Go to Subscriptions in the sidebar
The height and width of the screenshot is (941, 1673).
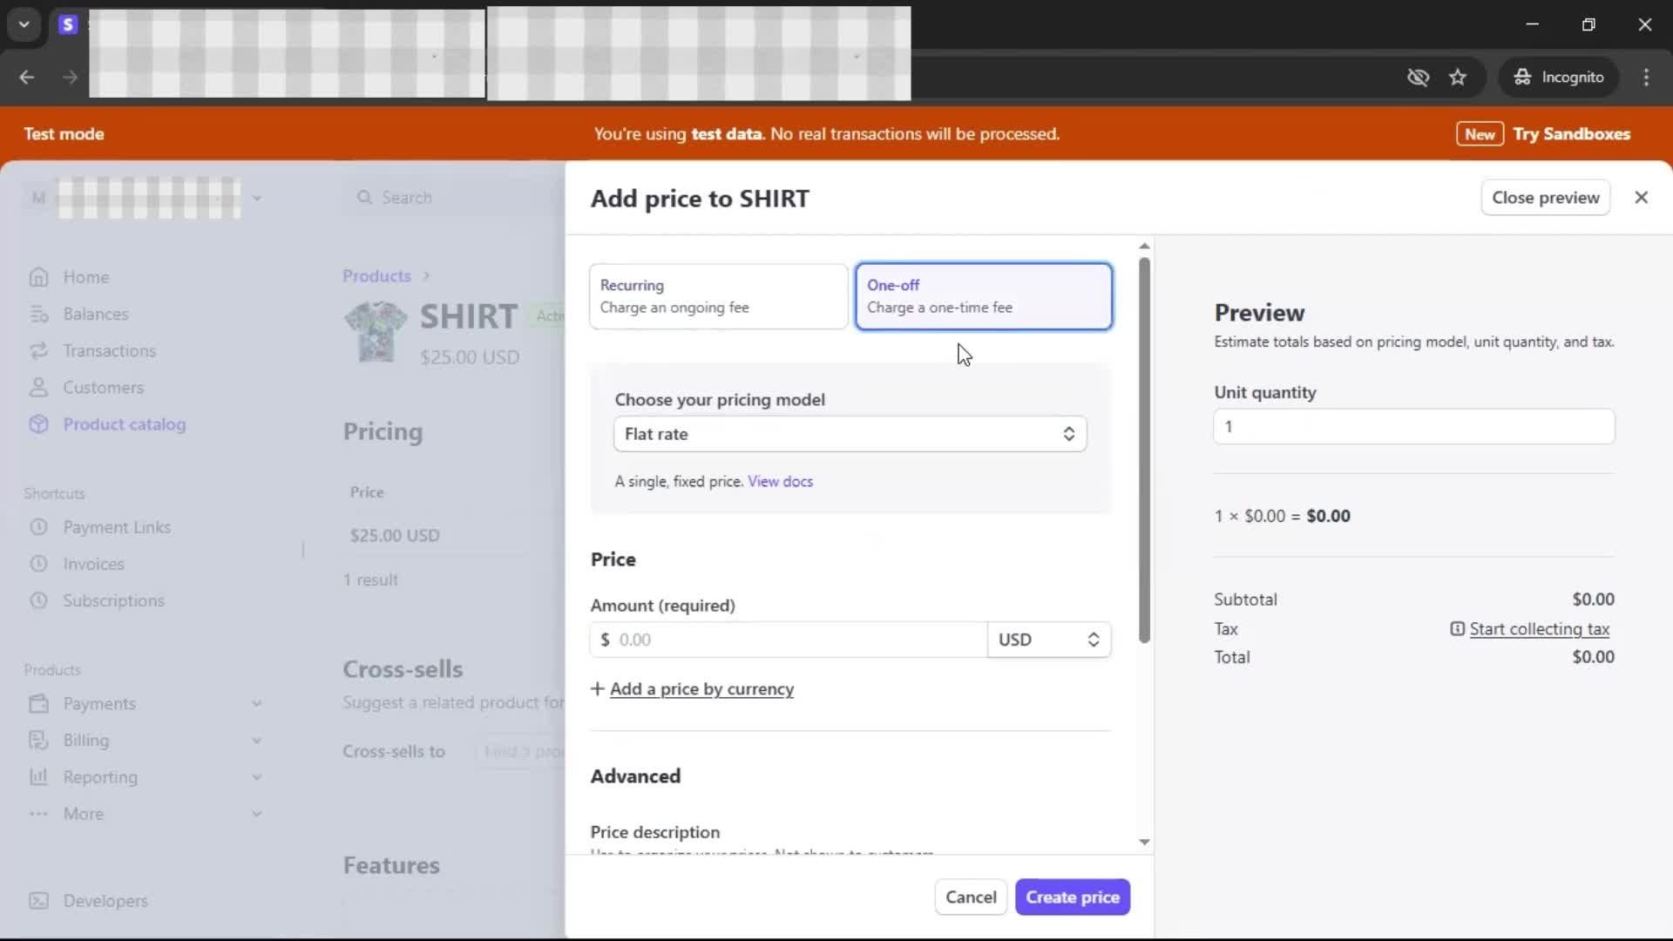[113, 600]
